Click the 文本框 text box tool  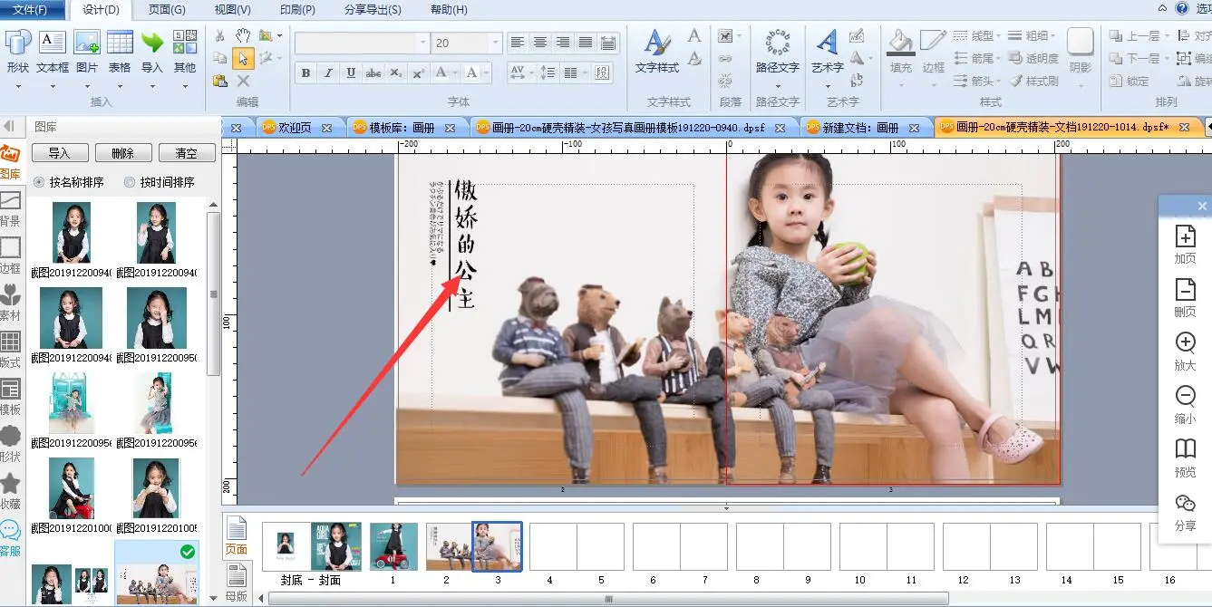click(52, 51)
